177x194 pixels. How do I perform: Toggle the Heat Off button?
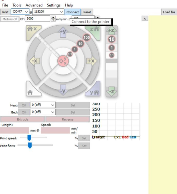tap(24, 105)
